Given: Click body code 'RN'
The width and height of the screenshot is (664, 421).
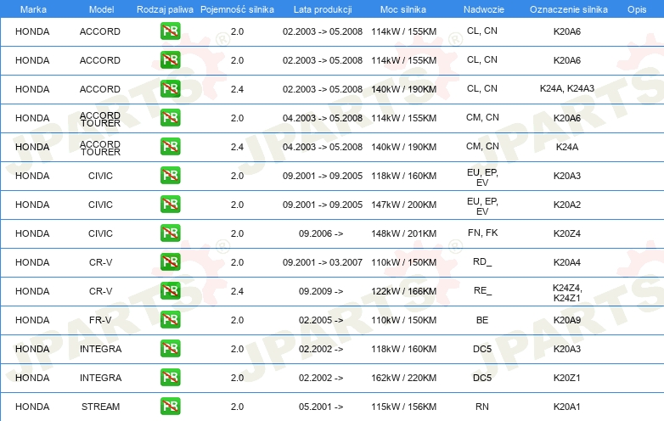Looking at the screenshot, I should pyautogui.click(x=482, y=407).
